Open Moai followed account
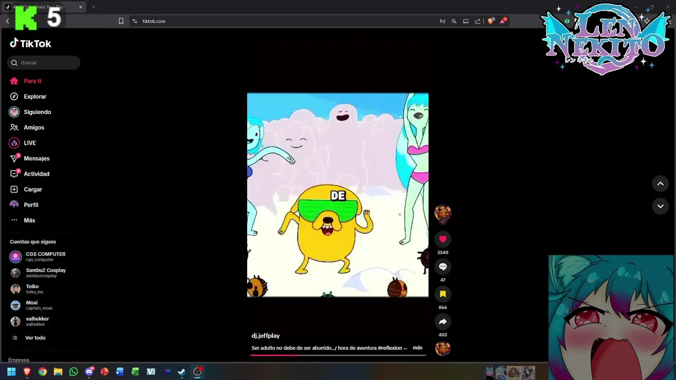This screenshot has height=380, width=676. [x=32, y=305]
